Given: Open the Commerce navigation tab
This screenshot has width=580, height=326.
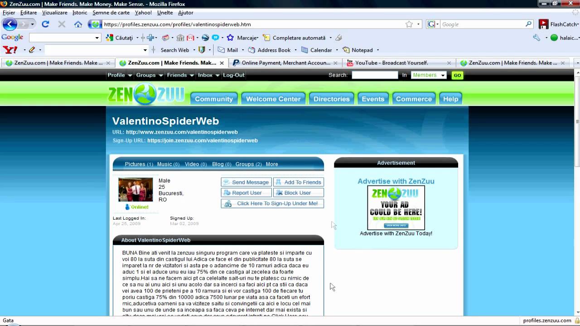Looking at the screenshot, I should click(x=414, y=99).
